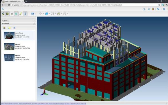The width and height of the screenshot is (168, 105).
Task: Click the small gray stacked-layers toolbar icon
Action: (12, 14)
